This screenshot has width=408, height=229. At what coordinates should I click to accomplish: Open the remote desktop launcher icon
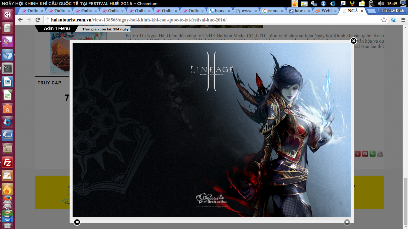[x=7, y=135]
